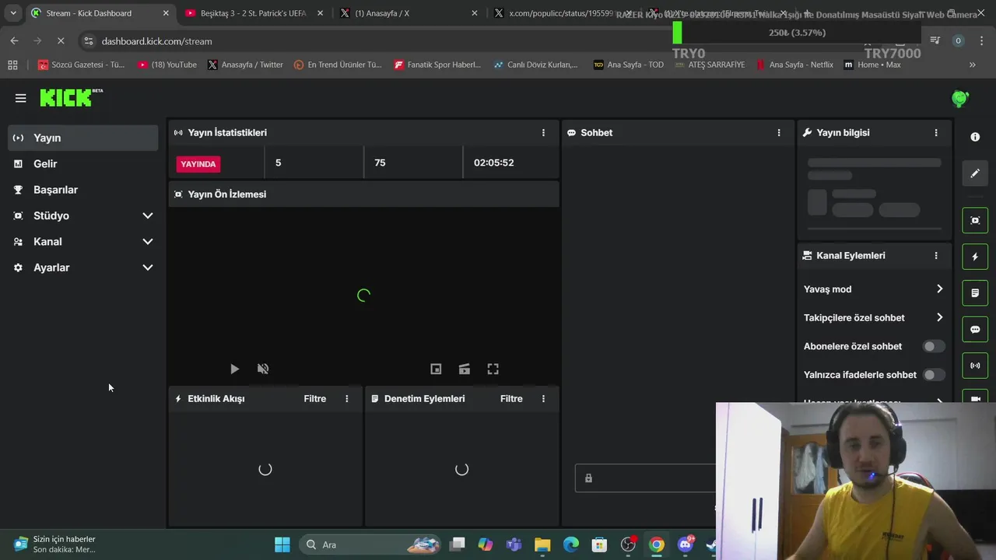Toggle Yalnızca ifadelerle sohbet switch
Screen dimensions: 996x560
934,375
